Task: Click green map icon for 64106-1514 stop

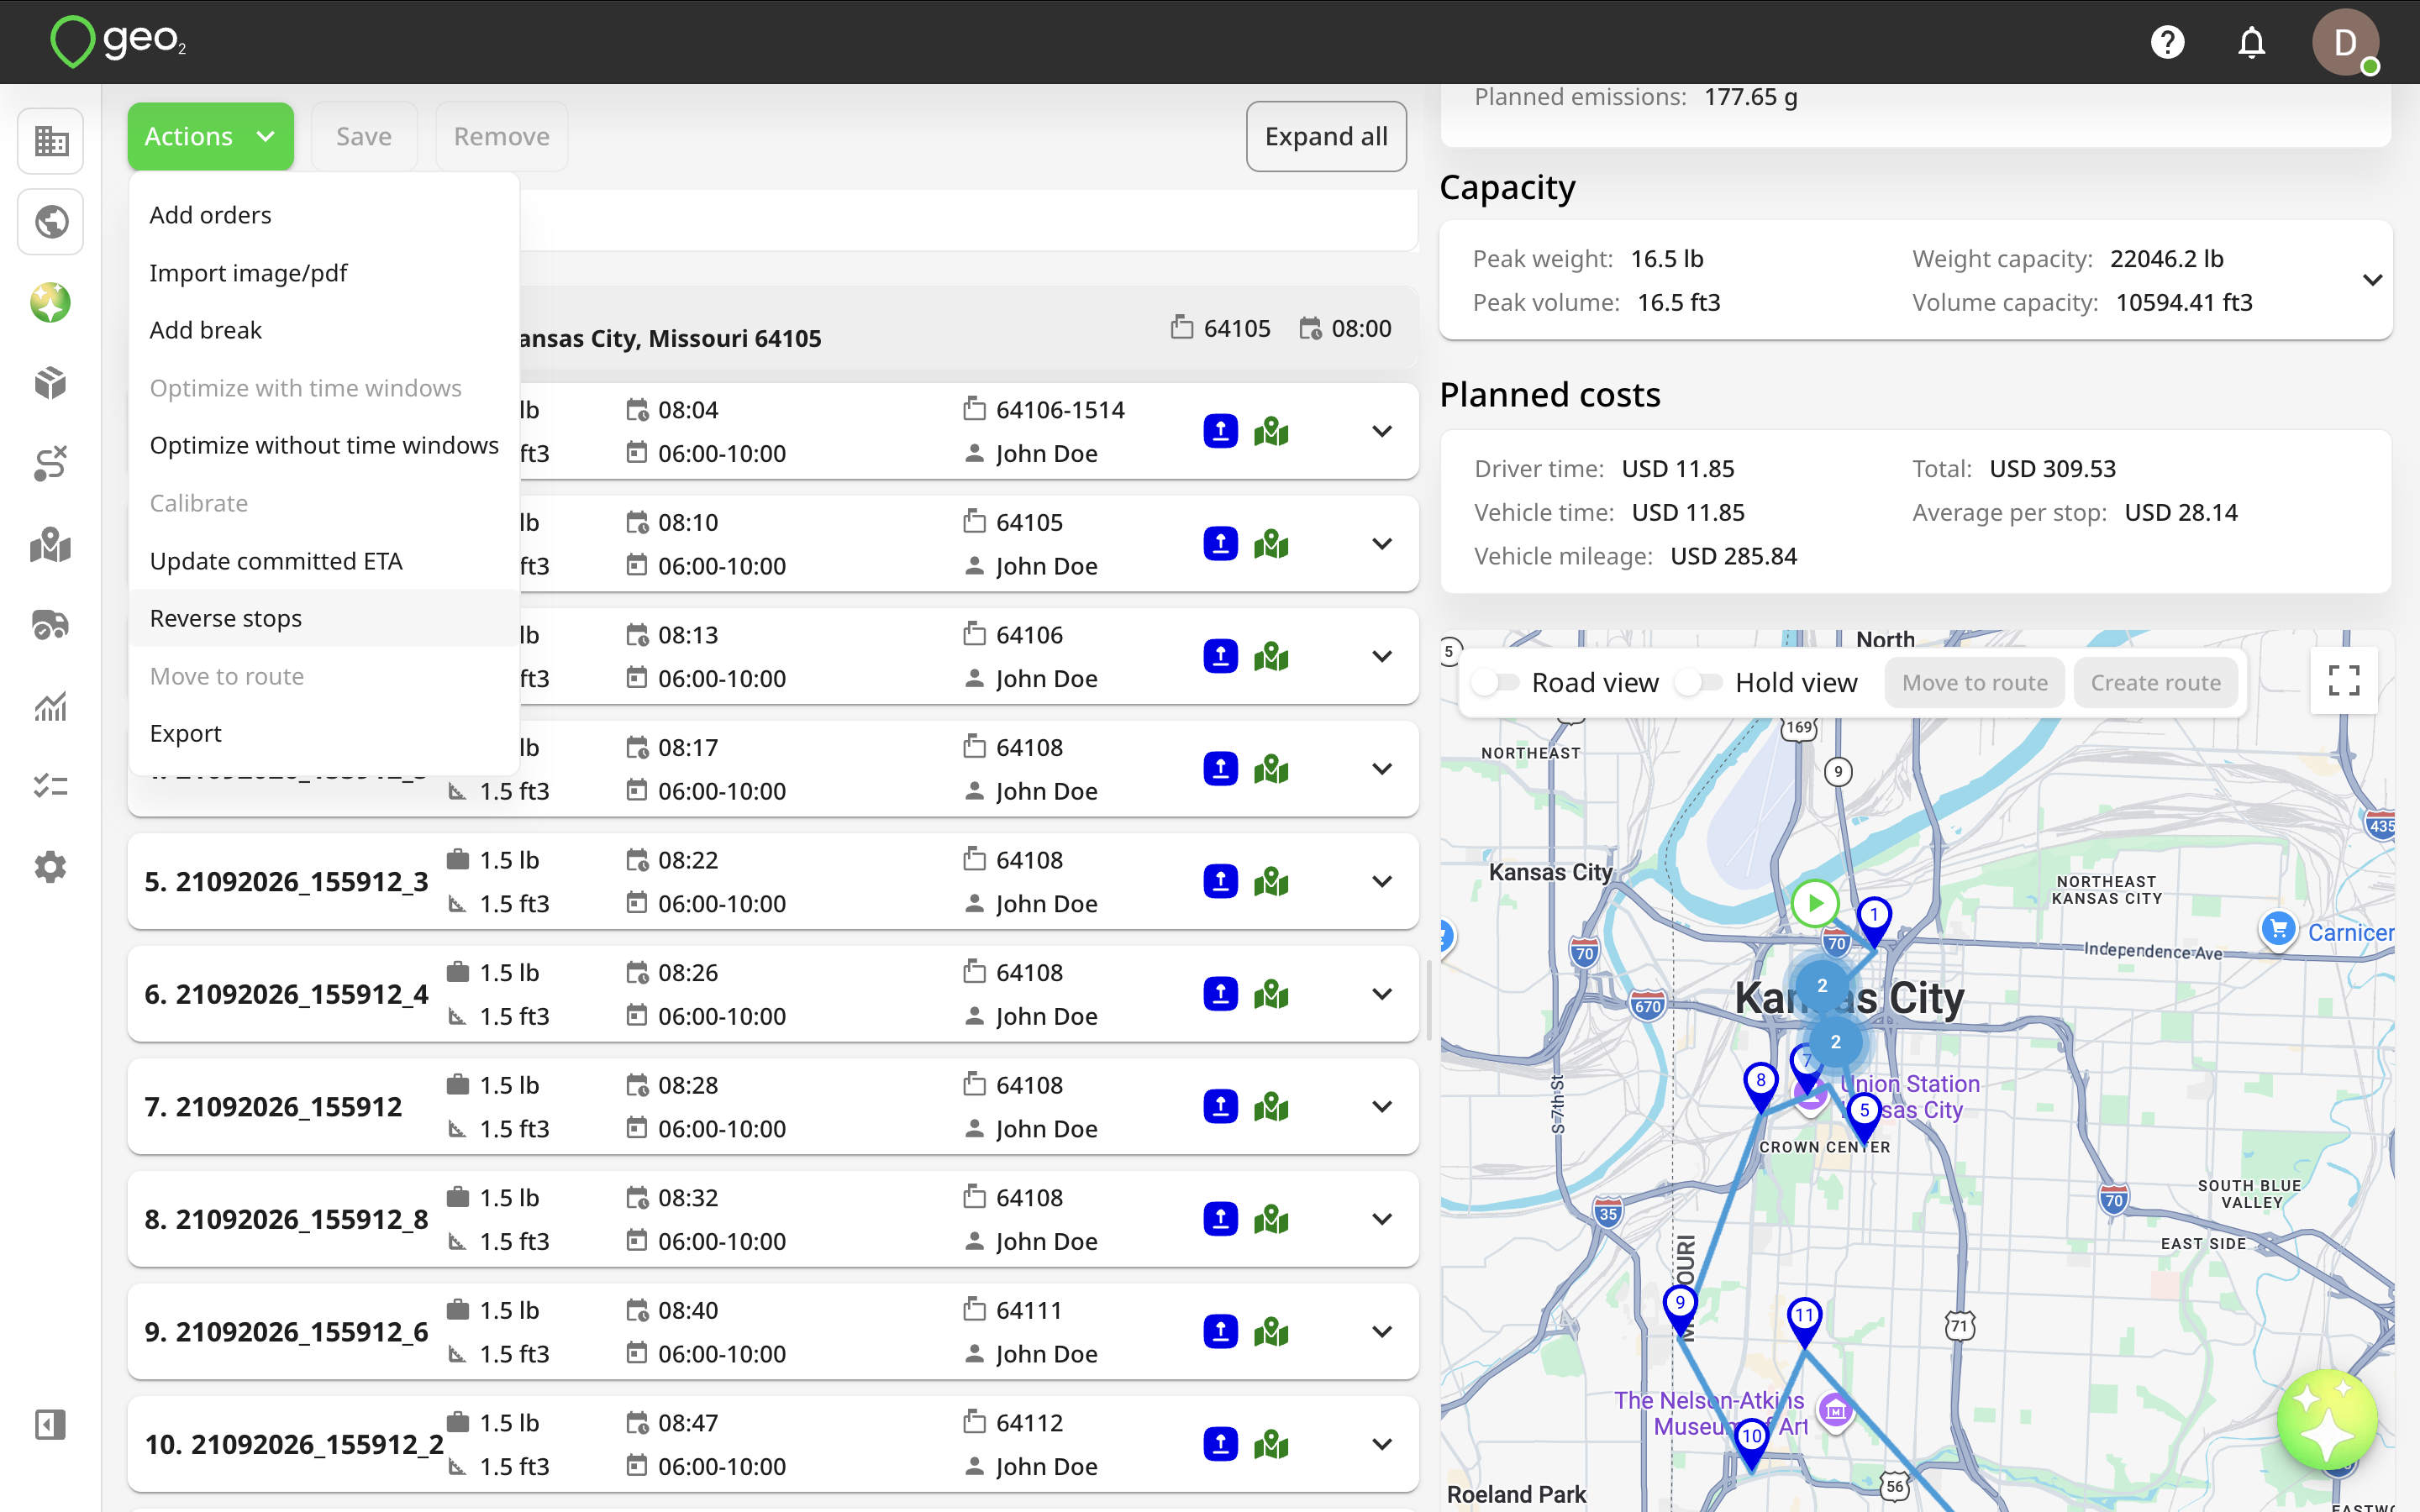Action: [x=1271, y=431]
